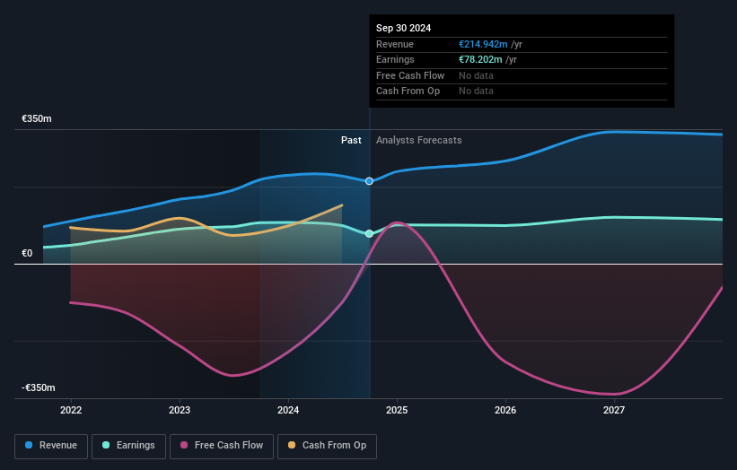
Task: Click the 2024 x-axis label
Action: pos(288,411)
